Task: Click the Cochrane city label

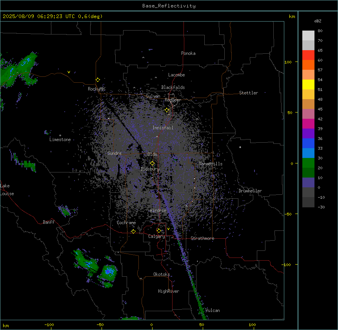Action: 126,223
